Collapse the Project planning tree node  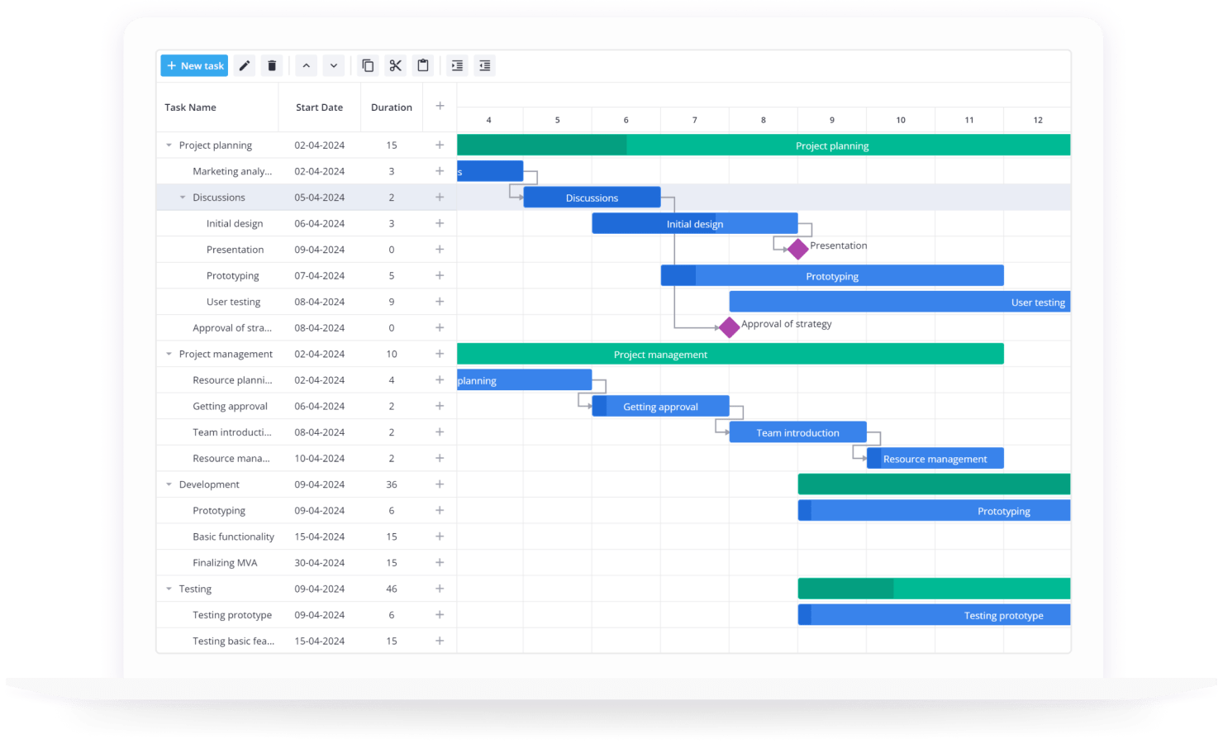click(x=169, y=145)
